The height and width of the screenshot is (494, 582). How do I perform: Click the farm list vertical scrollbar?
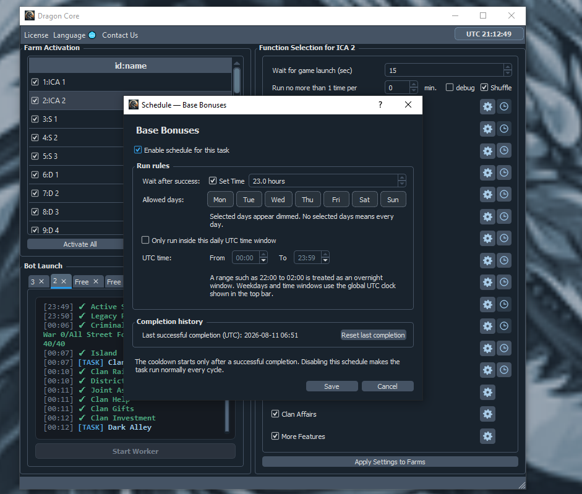[237, 80]
